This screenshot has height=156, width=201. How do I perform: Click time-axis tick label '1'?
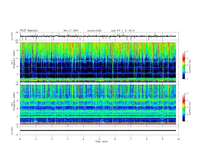tap(36, 139)
